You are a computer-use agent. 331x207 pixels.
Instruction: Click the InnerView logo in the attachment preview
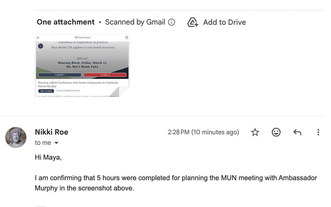[x=82, y=38]
